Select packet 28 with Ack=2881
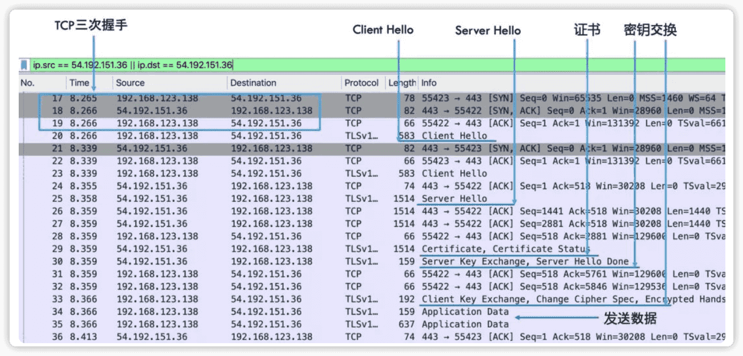743x356 pixels. coord(372,236)
